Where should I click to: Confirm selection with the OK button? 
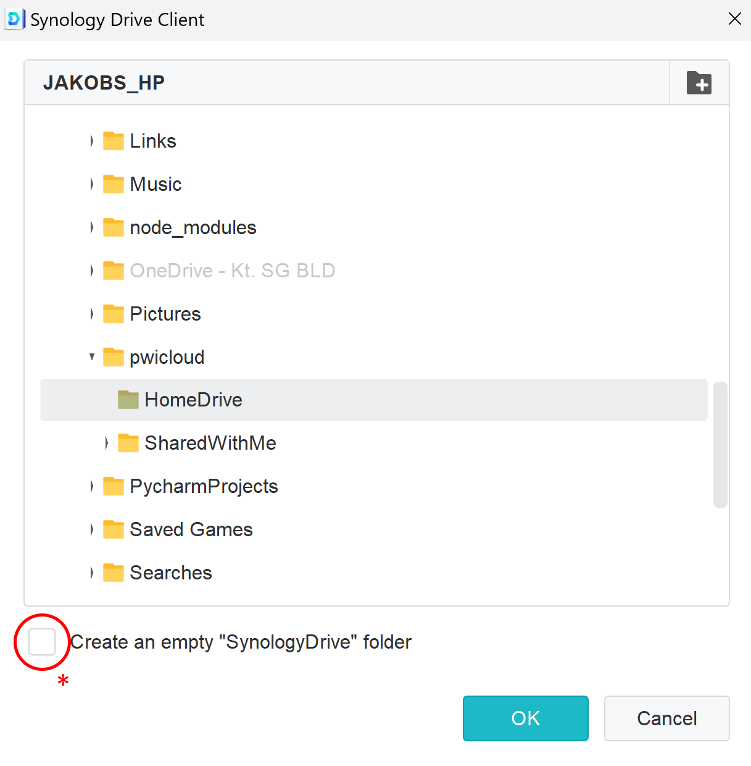[x=526, y=718]
